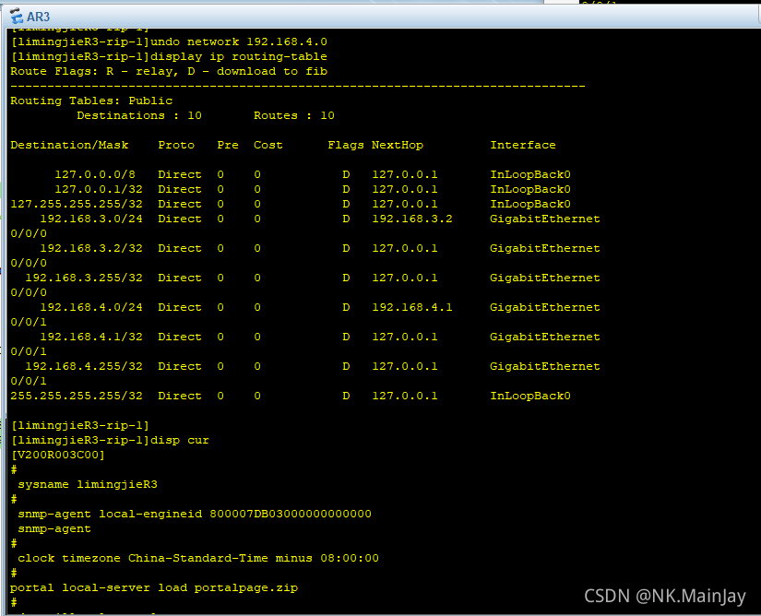Image resolution: width=761 pixels, height=616 pixels.
Task: Click the 127.0.0.1/32 destination entry
Action: pyautogui.click(x=99, y=189)
